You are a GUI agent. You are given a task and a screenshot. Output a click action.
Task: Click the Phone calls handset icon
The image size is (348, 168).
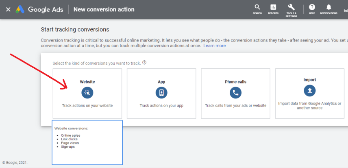(235, 93)
